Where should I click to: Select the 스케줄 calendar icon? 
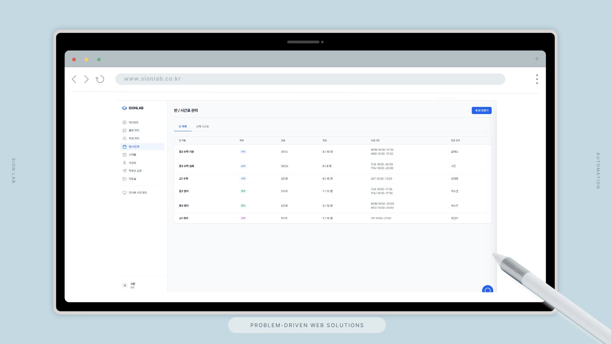(124, 155)
